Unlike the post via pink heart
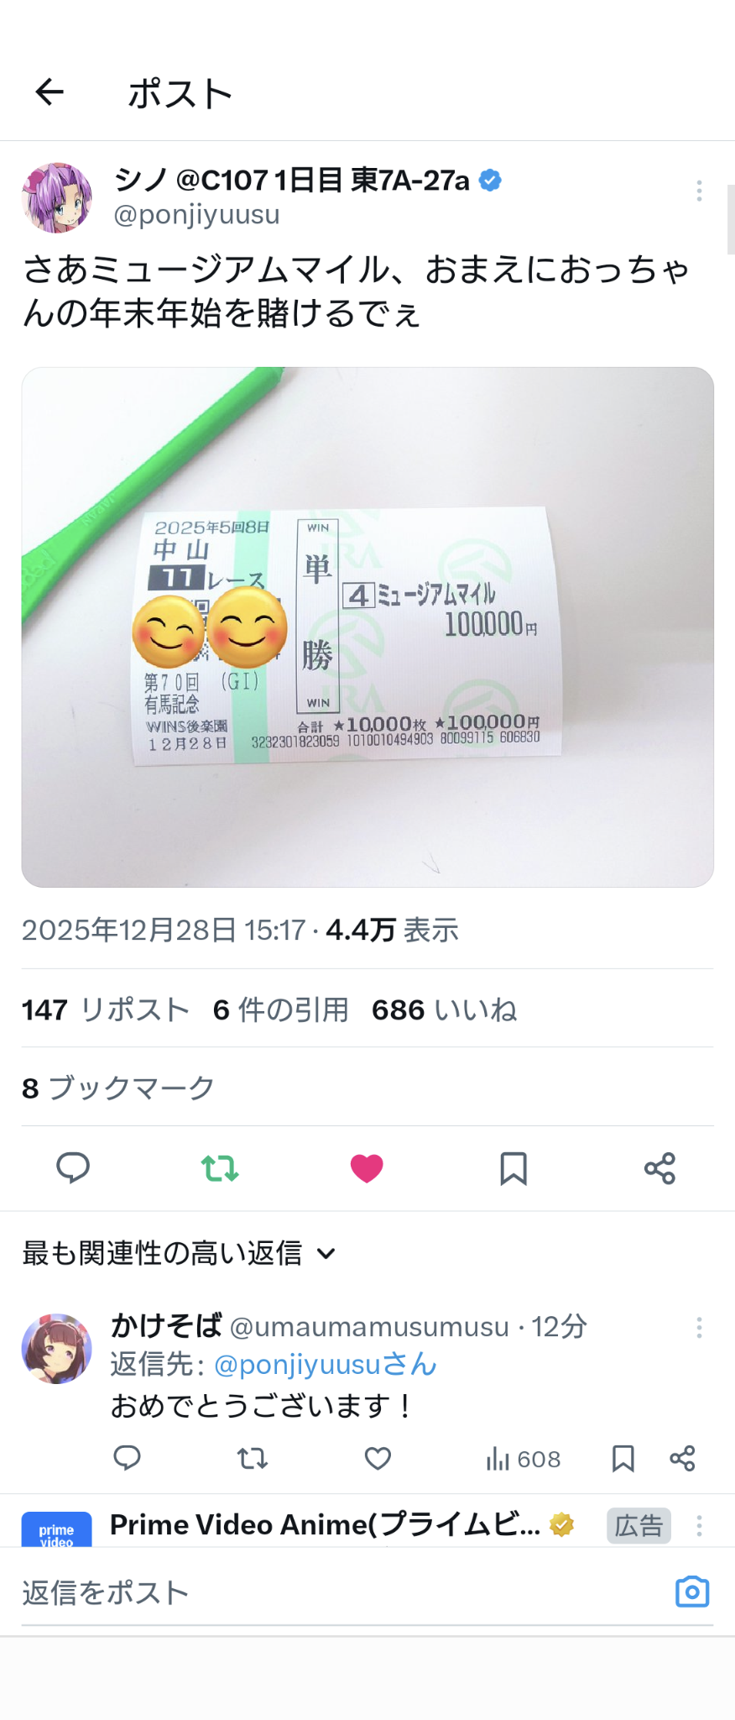 tap(367, 1168)
